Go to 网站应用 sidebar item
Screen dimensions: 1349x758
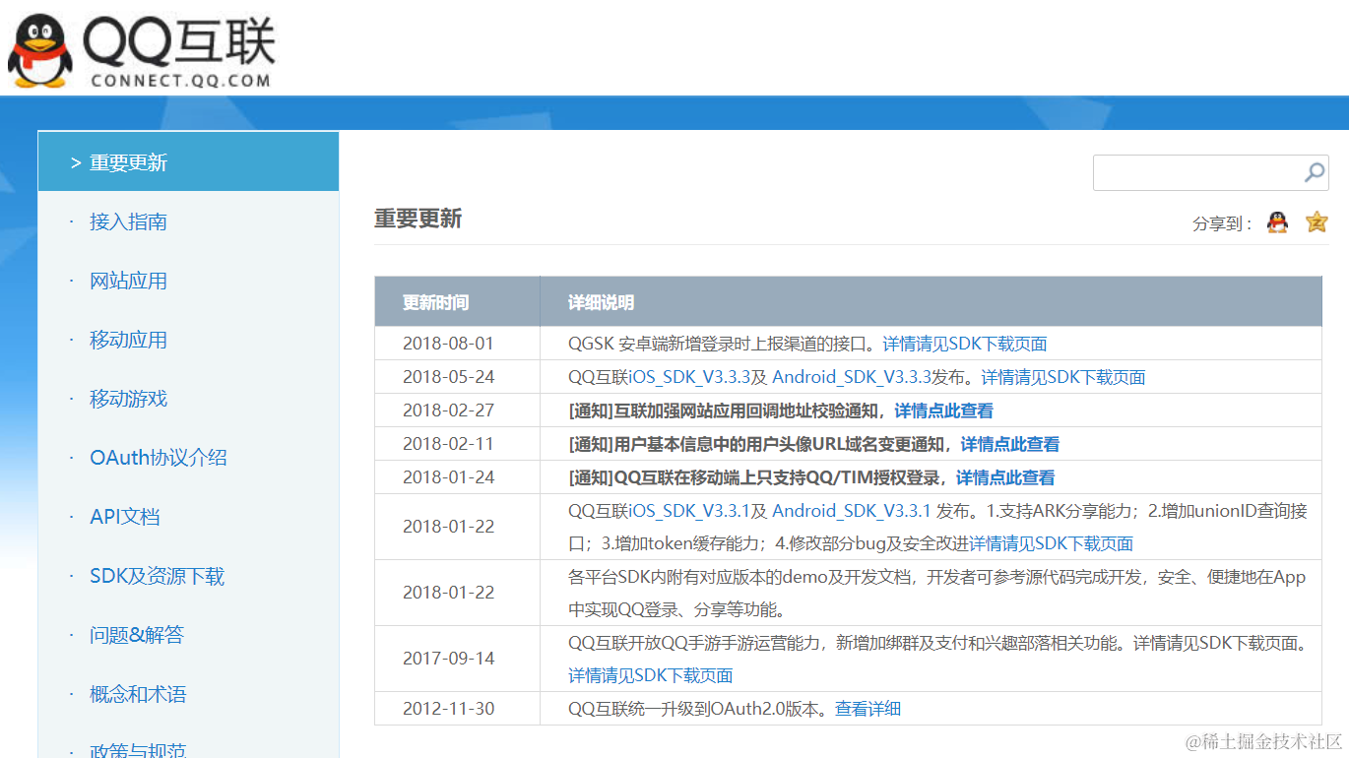point(128,281)
